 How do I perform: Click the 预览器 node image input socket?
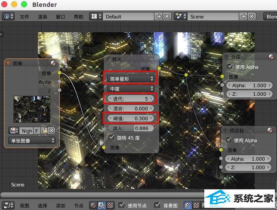221,150
